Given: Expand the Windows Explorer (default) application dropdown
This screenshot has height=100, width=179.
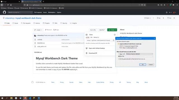Looking at the screenshot, I should 139,54.
